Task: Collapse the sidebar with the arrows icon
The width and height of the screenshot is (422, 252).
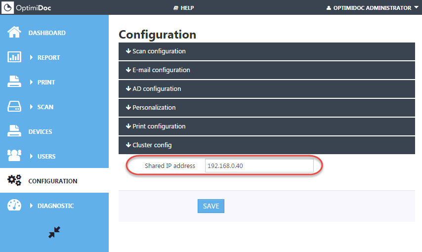Action: (x=54, y=232)
